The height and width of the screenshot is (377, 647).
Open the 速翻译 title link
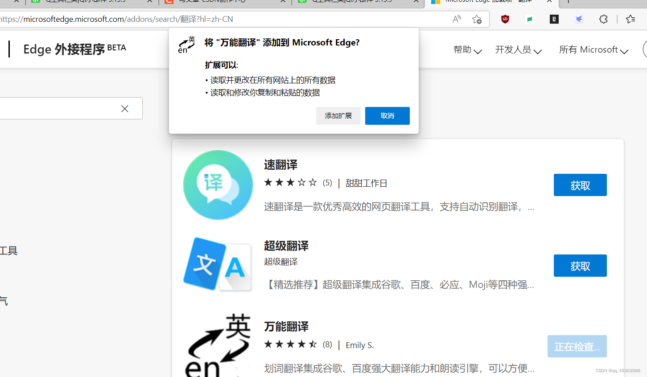coord(280,165)
